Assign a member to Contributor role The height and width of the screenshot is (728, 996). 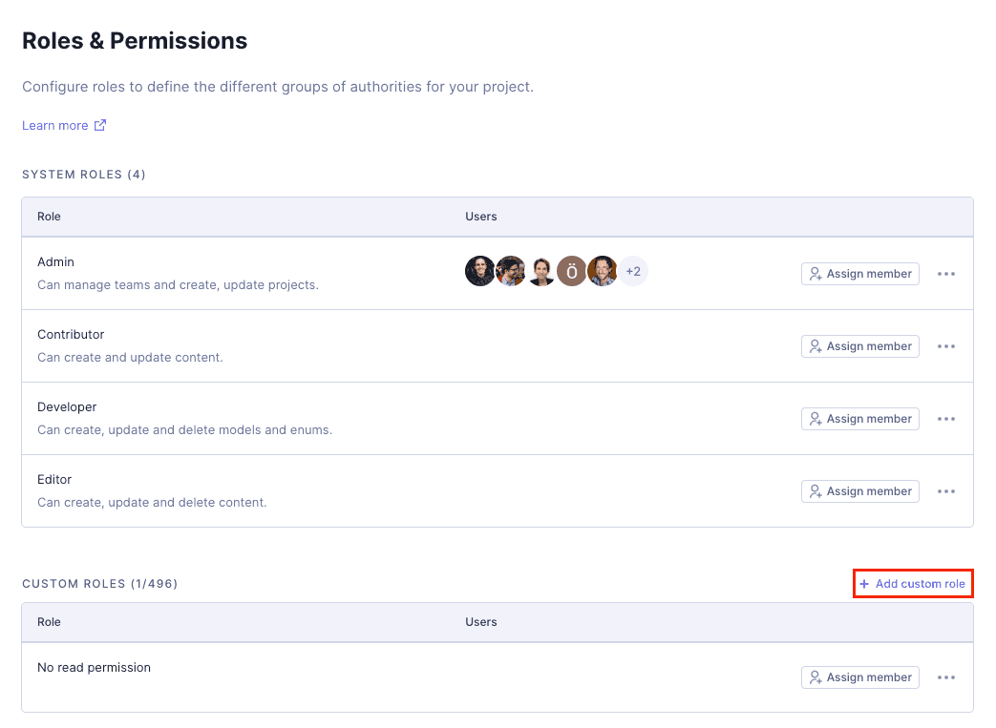(x=859, y=346)
